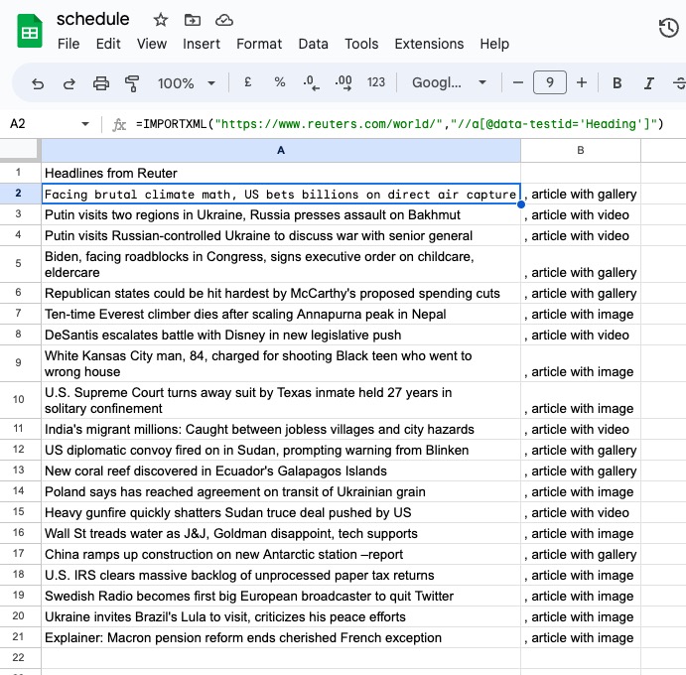Select column A header
The width and height of the screenshot is (686, 675).
pos(281,151)
